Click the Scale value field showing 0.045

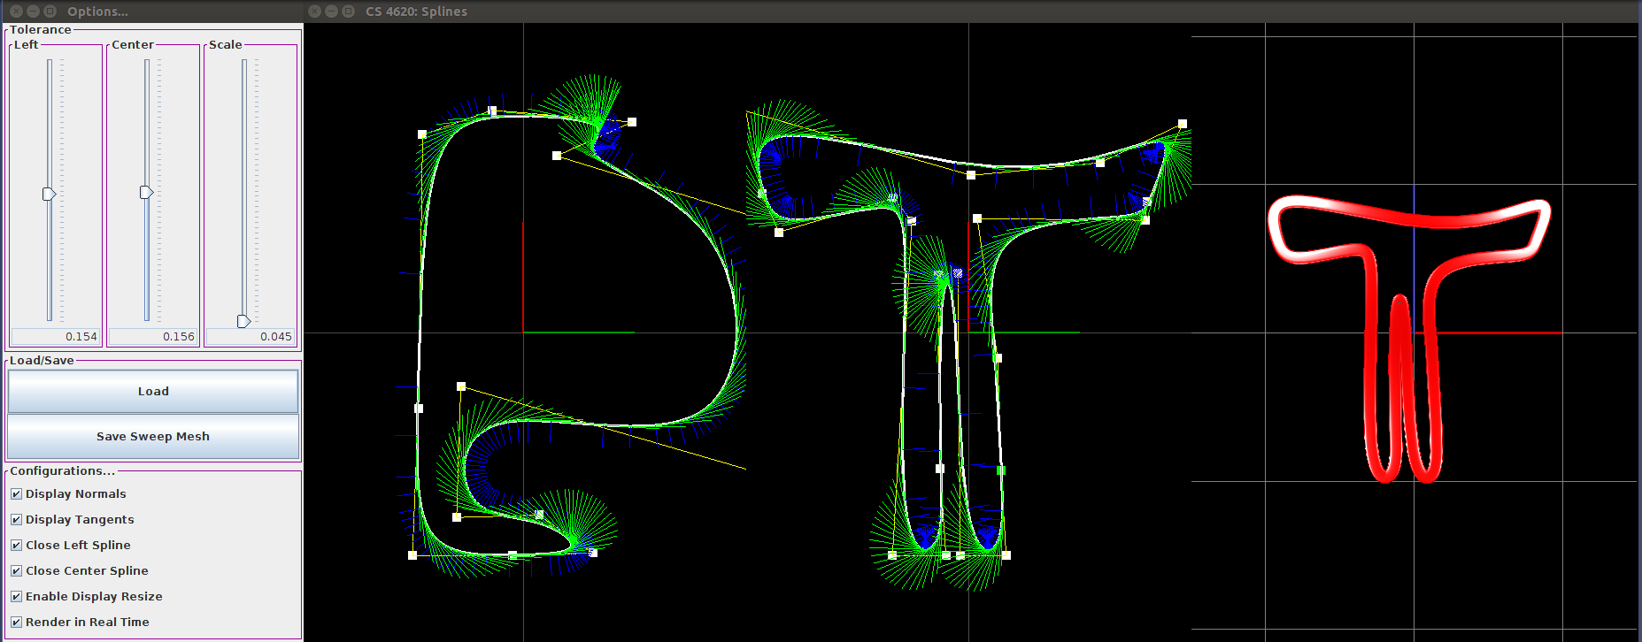(250, 337)
